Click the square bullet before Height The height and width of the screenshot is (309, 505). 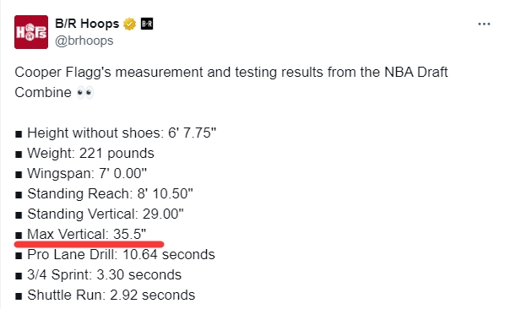(x=19, y=134)
